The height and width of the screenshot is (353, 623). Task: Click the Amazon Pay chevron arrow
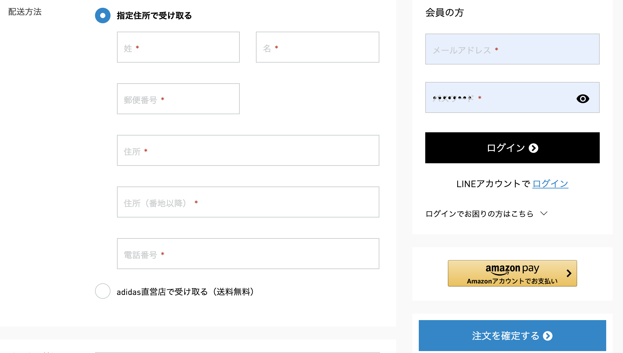(x=569, y=273)
